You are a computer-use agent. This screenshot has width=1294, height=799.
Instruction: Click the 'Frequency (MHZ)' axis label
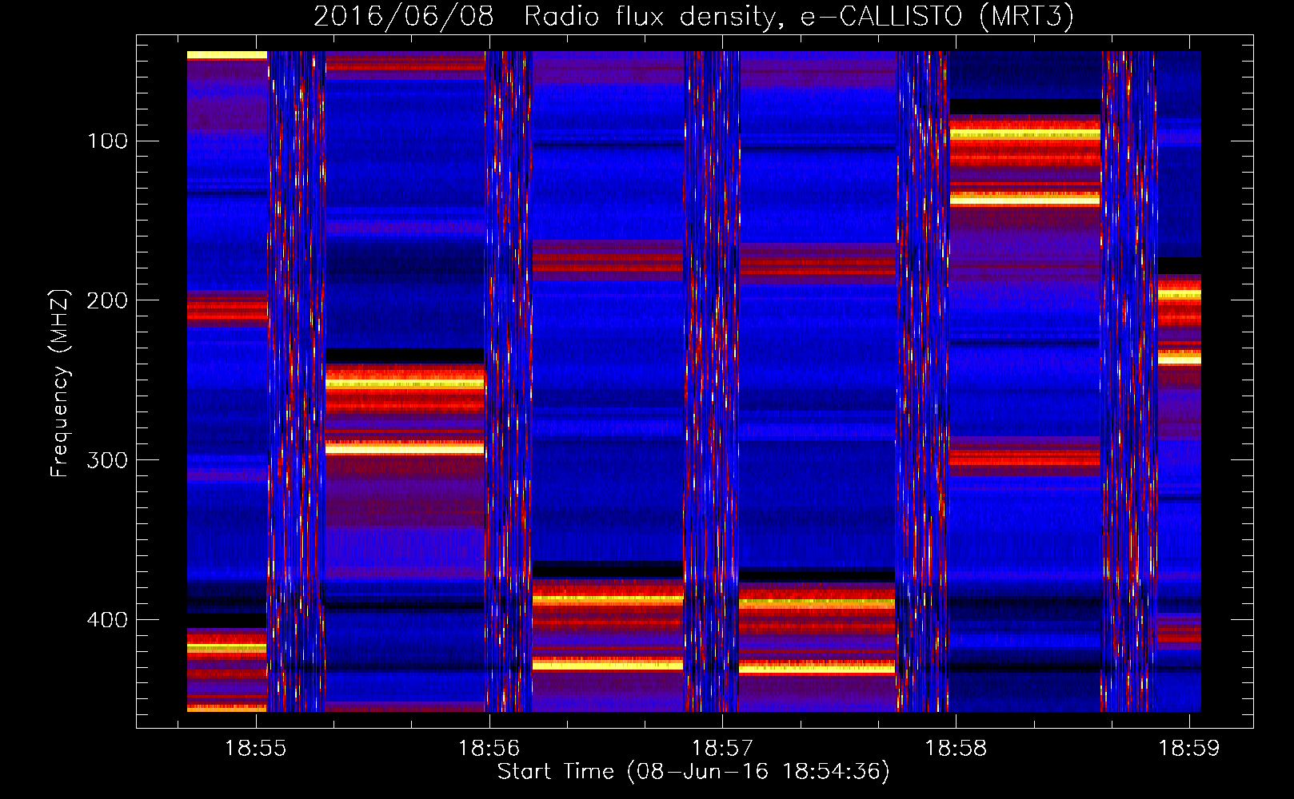click(60, 383)
